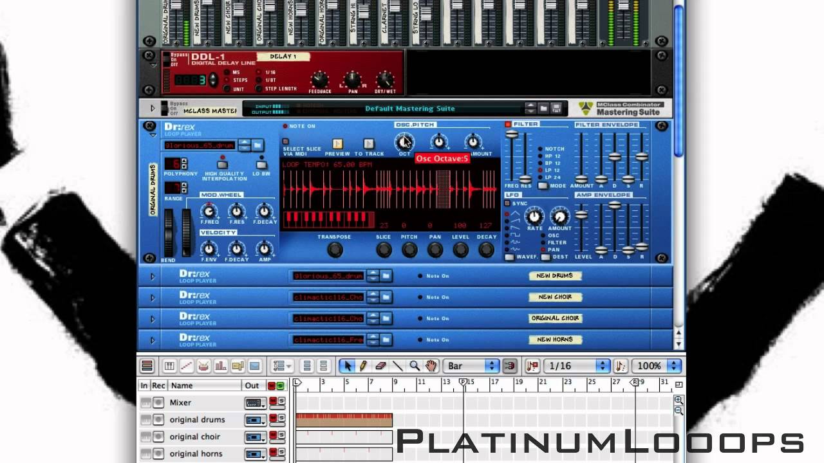Open original drums Out device dropdown

[x=255, y=420]
